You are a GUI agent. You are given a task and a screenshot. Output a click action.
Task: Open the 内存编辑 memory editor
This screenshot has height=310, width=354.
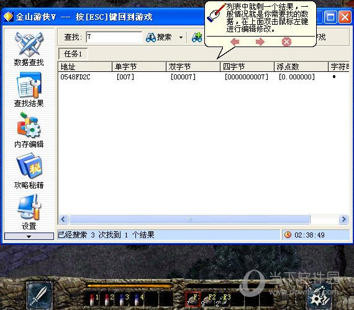coord(29,130)
